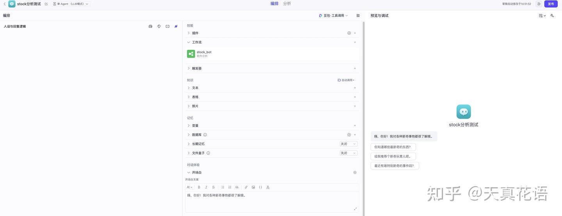Viewport: 562px width, 216px height.
Task: Click the second icon in 人设与回复逻辑 toolbar
Action: point(159,26)
